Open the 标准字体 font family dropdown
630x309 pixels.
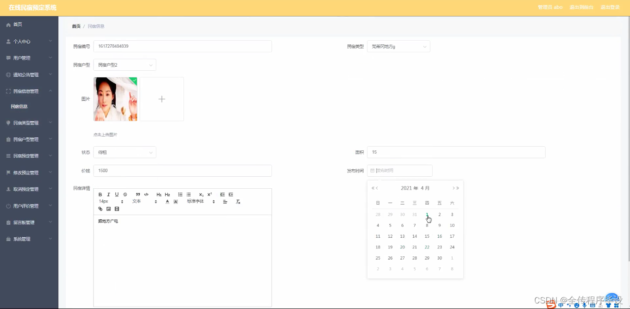click(x=195, y=201)
